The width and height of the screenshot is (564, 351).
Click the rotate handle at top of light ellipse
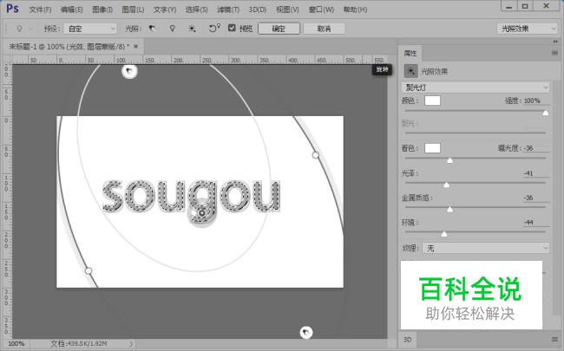coord(129,71)
